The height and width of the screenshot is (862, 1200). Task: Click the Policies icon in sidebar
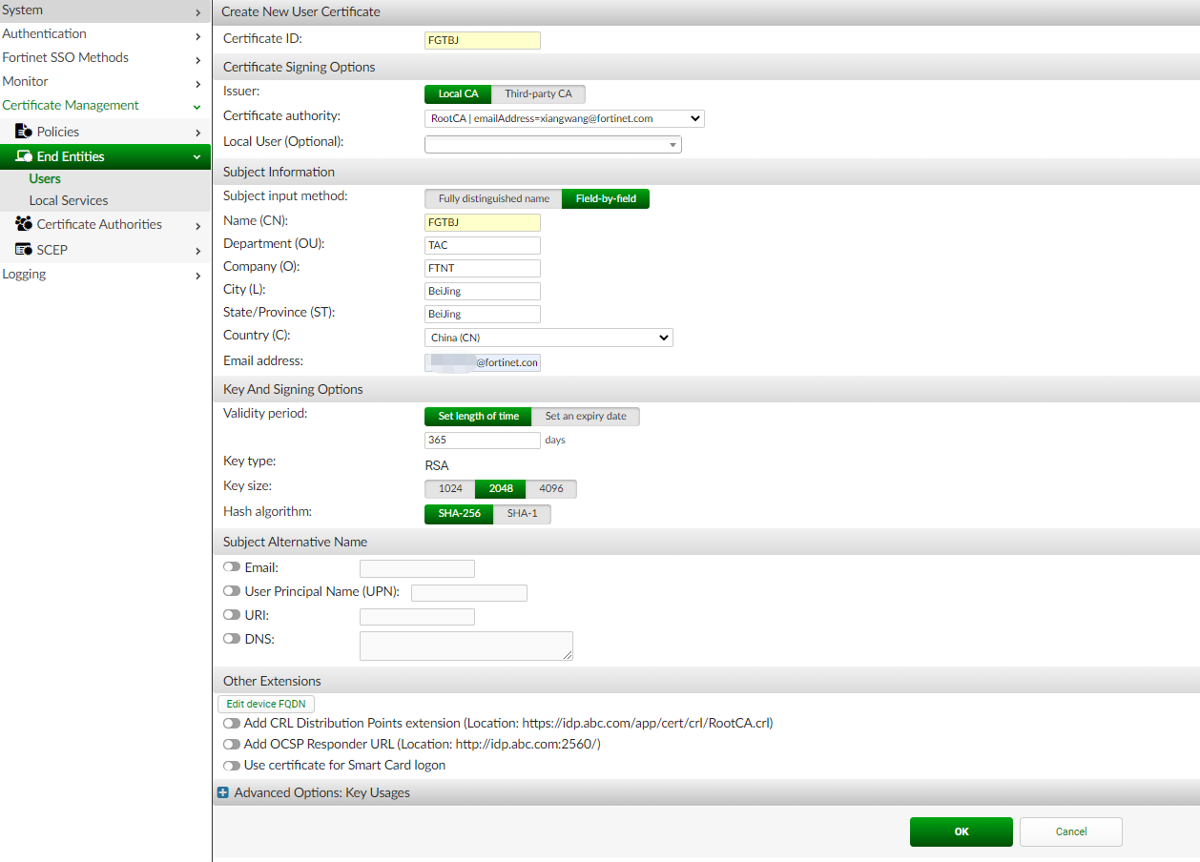(24, 132)
